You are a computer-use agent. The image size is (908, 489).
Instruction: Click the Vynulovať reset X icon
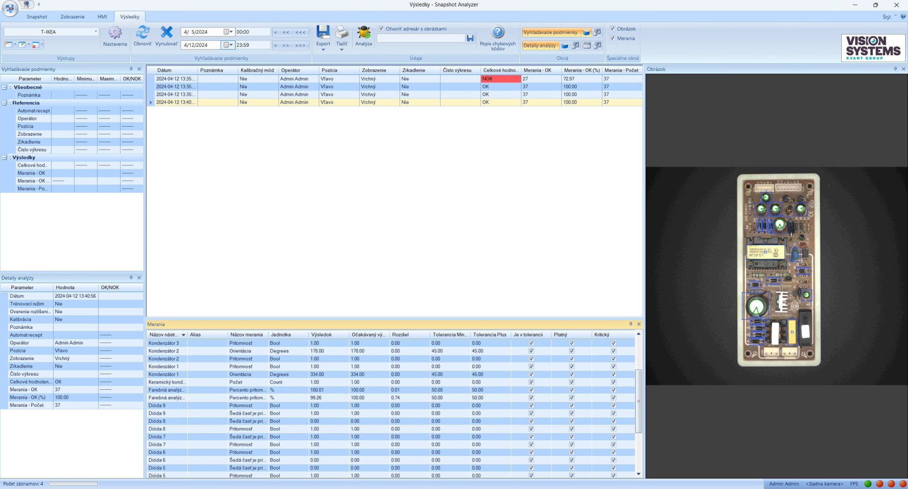click(x=166, y=33)
